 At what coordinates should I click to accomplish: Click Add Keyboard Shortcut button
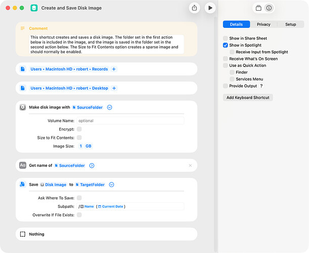248,97
